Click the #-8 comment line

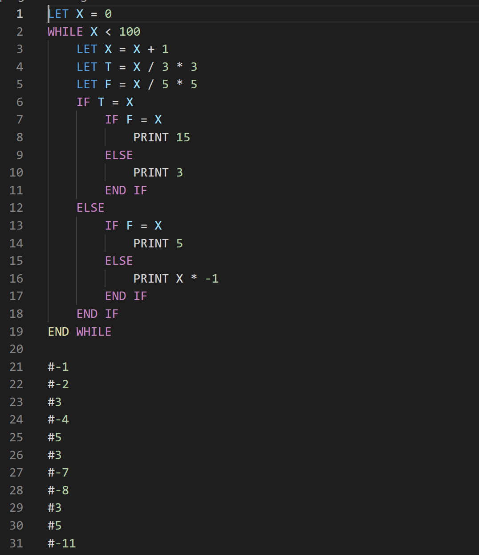click(58, 490)
